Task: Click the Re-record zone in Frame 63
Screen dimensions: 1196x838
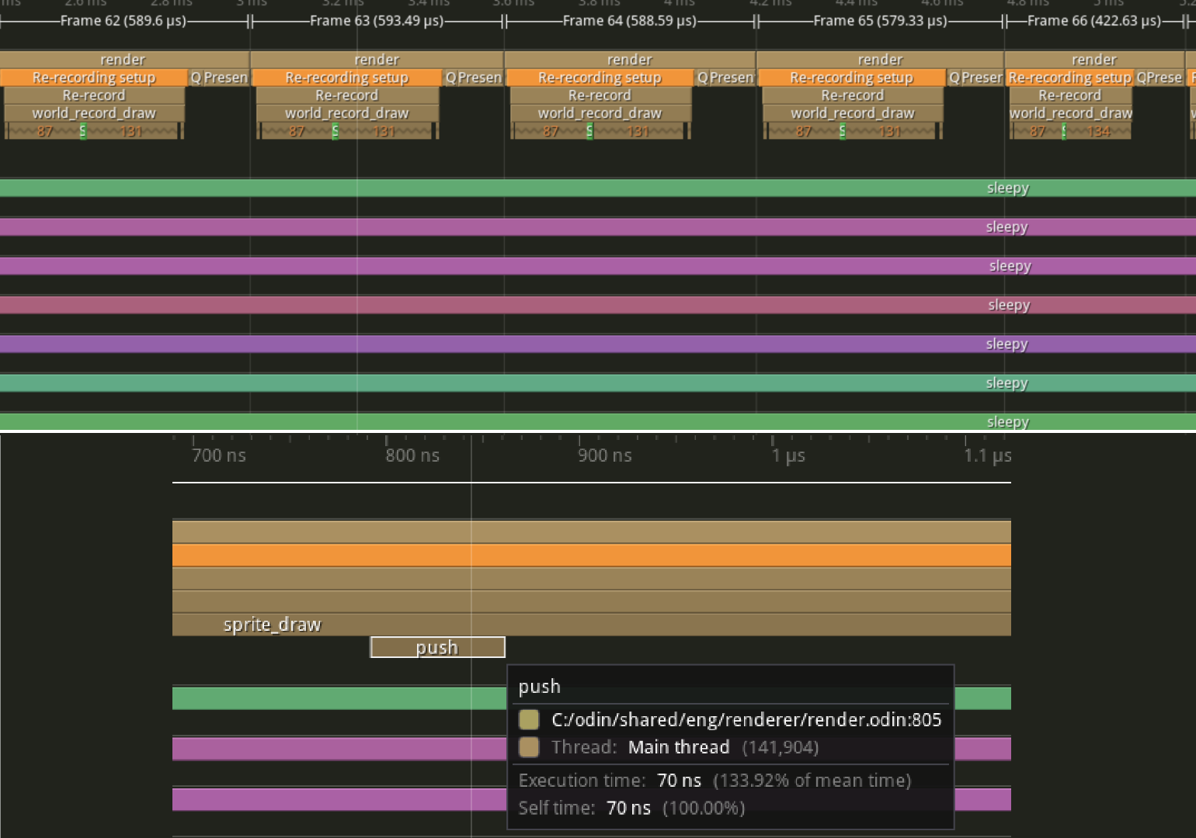Action: (x=346, y=95)
